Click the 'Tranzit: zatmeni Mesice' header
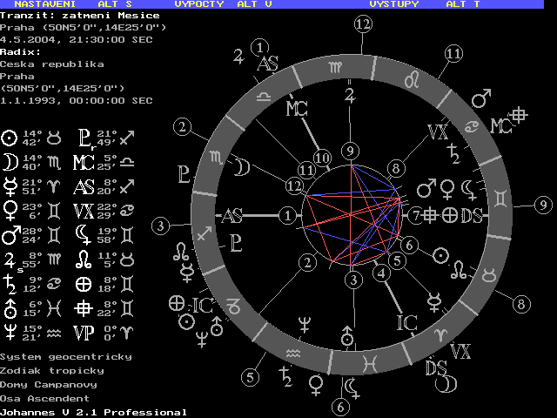 tap(80, 16)
